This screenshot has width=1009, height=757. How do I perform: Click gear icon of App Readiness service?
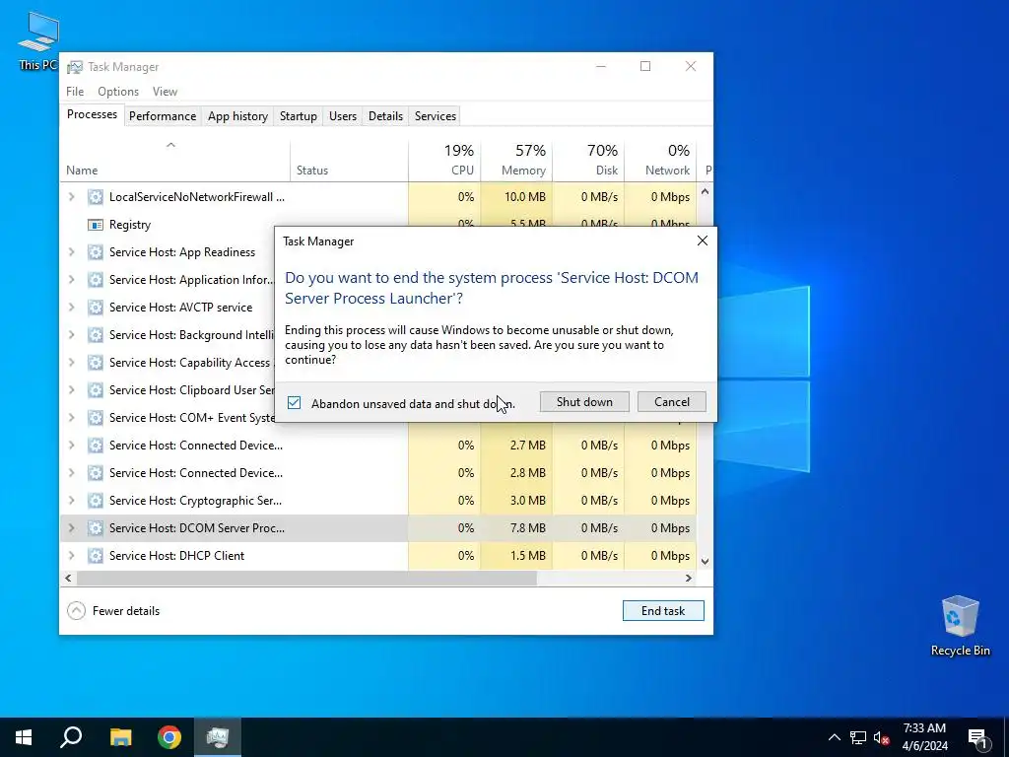96,252
